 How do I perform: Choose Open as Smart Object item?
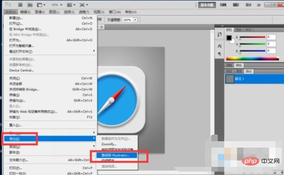click(50, 46)
